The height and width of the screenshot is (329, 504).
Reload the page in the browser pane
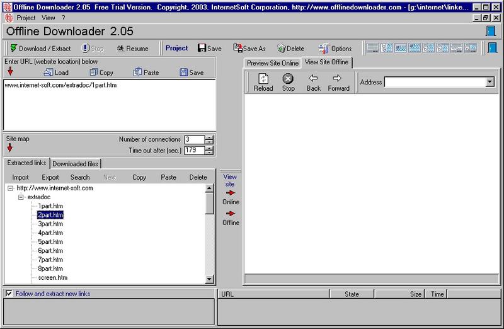point(263,83)
